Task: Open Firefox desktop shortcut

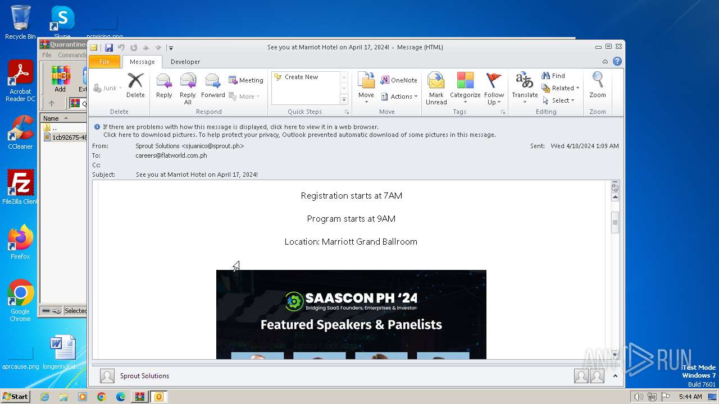Action: tap(20, 243)
